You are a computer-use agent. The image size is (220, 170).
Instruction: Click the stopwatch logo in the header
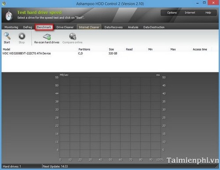tap(9, 15)
